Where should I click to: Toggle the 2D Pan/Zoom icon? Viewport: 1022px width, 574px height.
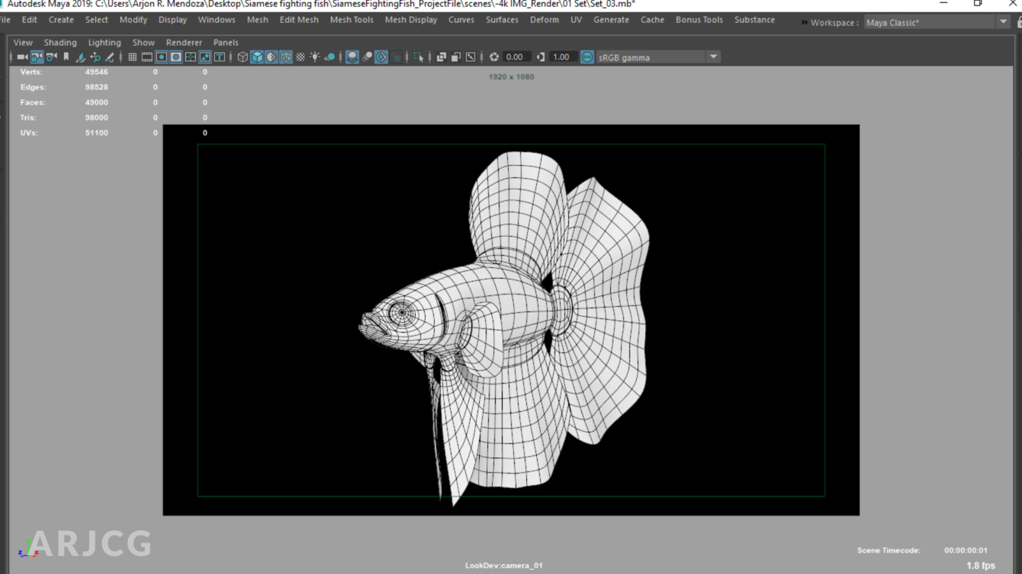(95, 57)
